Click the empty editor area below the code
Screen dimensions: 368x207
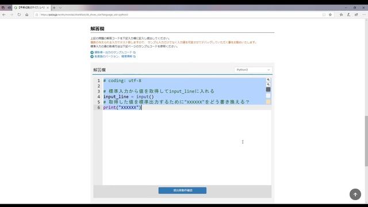point(186,147)
